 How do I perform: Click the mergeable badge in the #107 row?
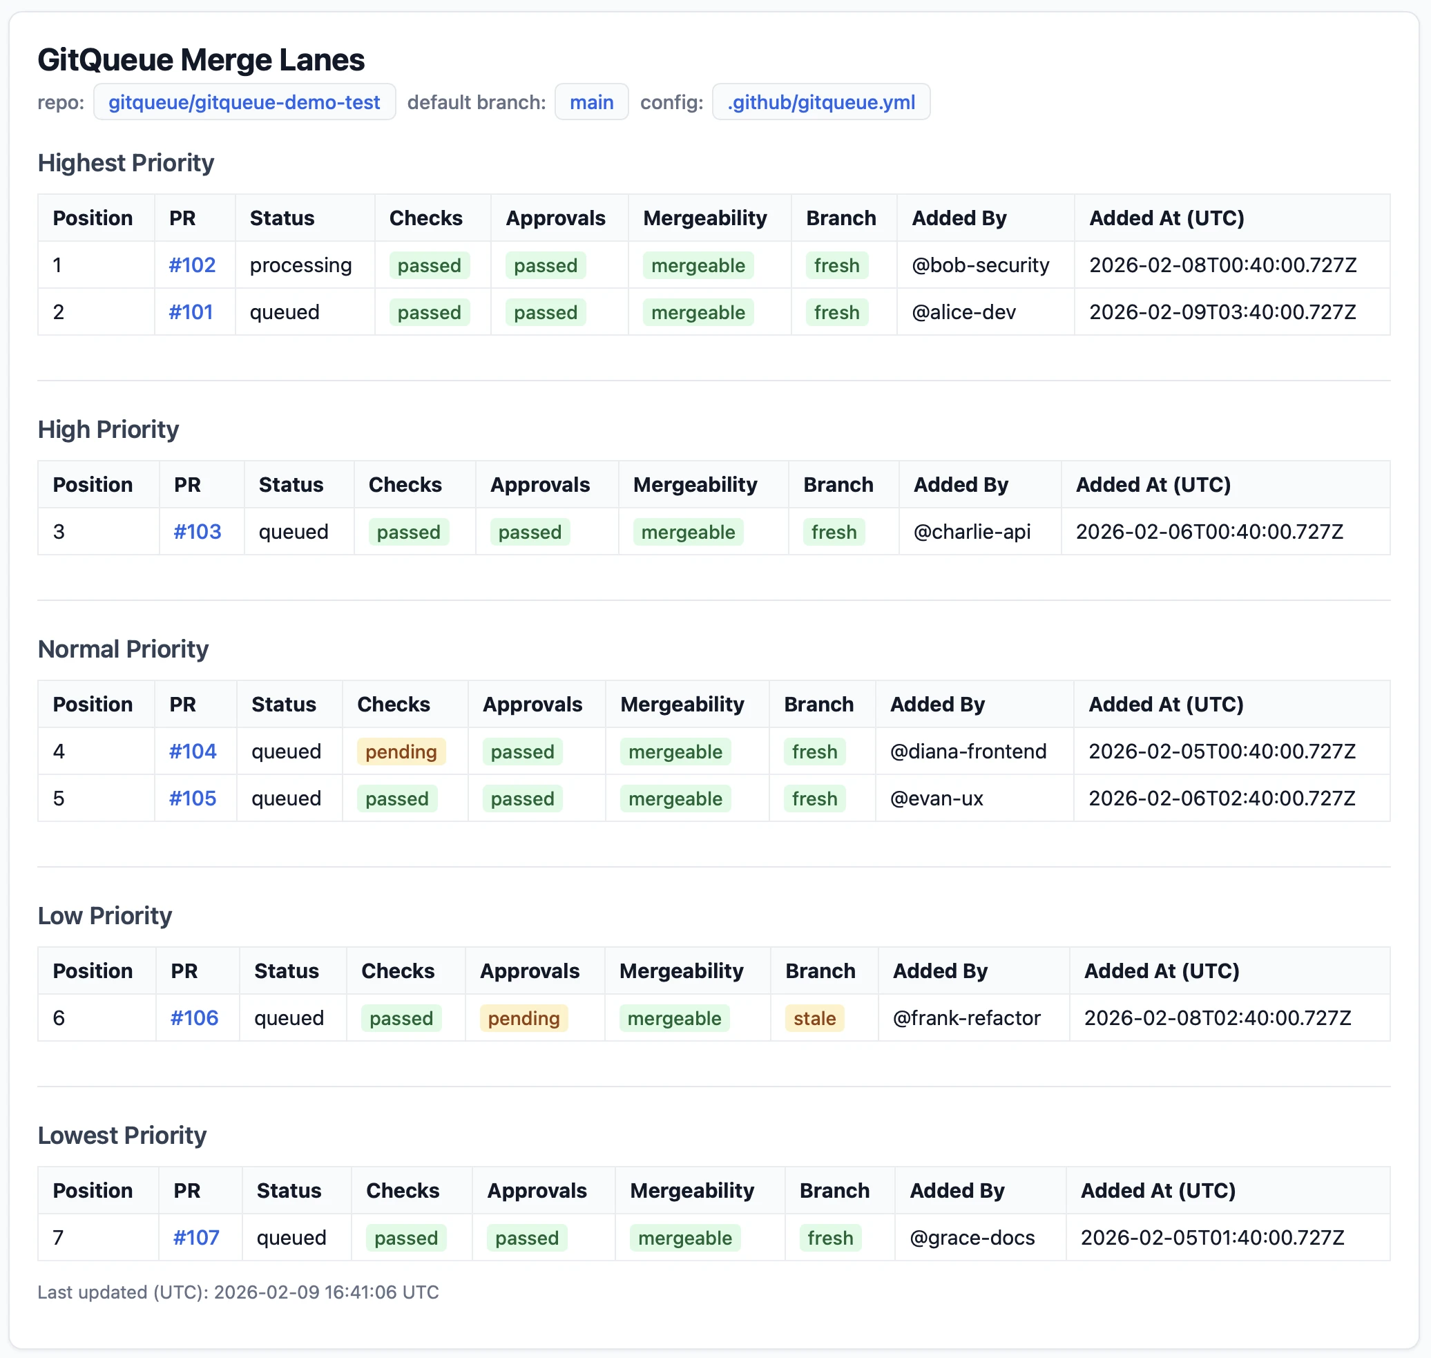684,1238
